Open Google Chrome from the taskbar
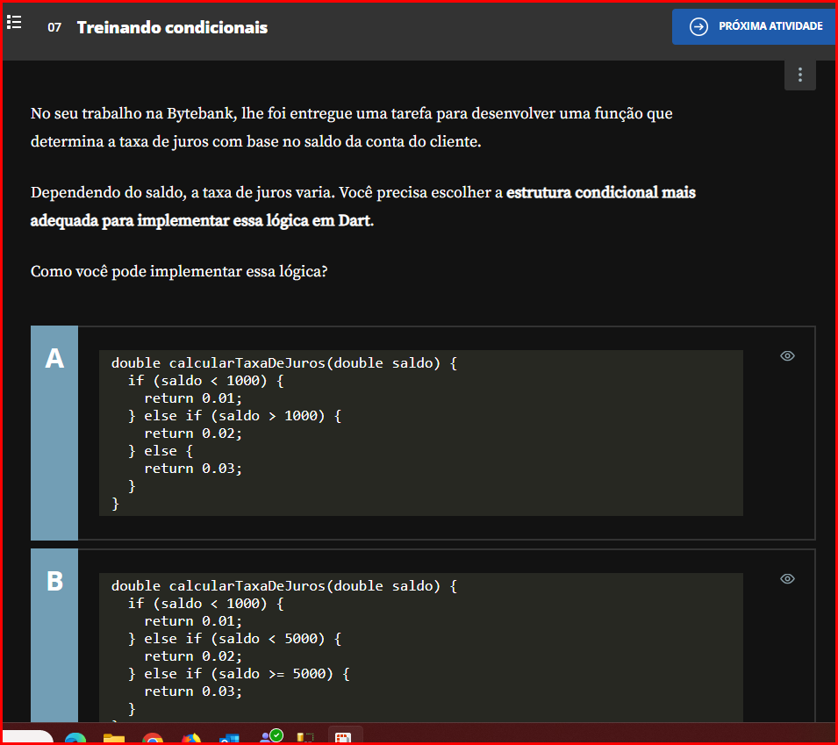This screenshot has width=838, height=745. tap(153, 739)
